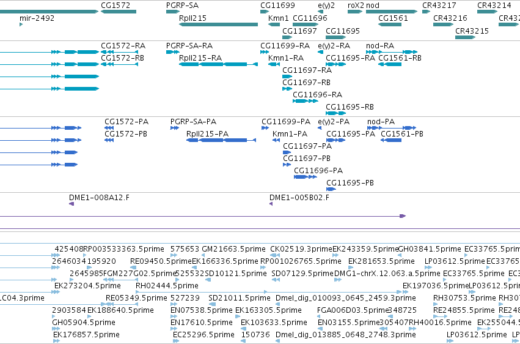Image resolution: width=520 pixels, height=344 pixels.
Task: Select the FGA006D03.5prime EST label
Action: 353,311
